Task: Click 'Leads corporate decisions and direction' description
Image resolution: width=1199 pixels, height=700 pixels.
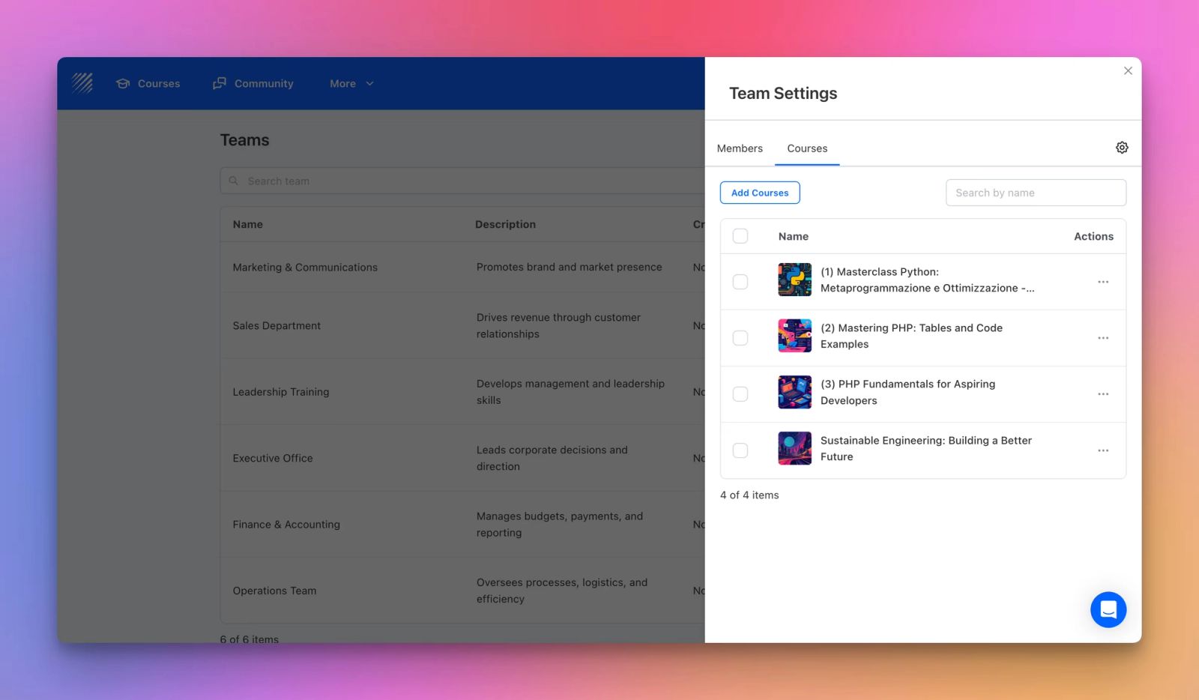Action: [552, 458]
